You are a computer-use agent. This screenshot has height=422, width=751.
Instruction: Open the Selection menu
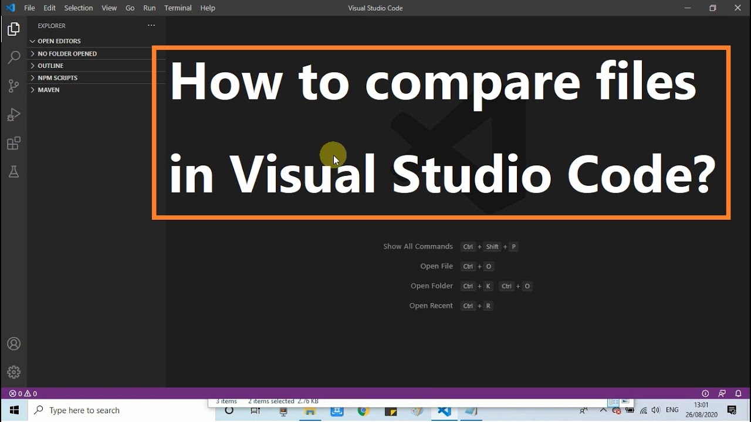tap(78, 8)
